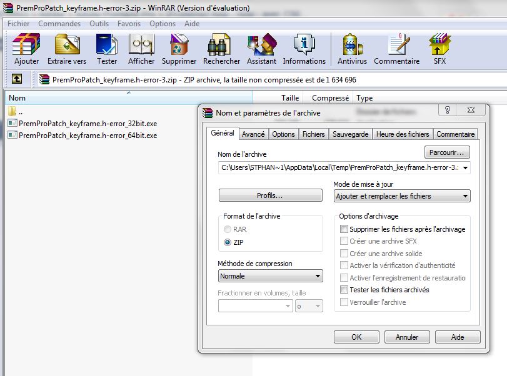Switch to the Sauvegarde tab
Image resolution: width=507 pixels, height=376 pixels.
350,134
